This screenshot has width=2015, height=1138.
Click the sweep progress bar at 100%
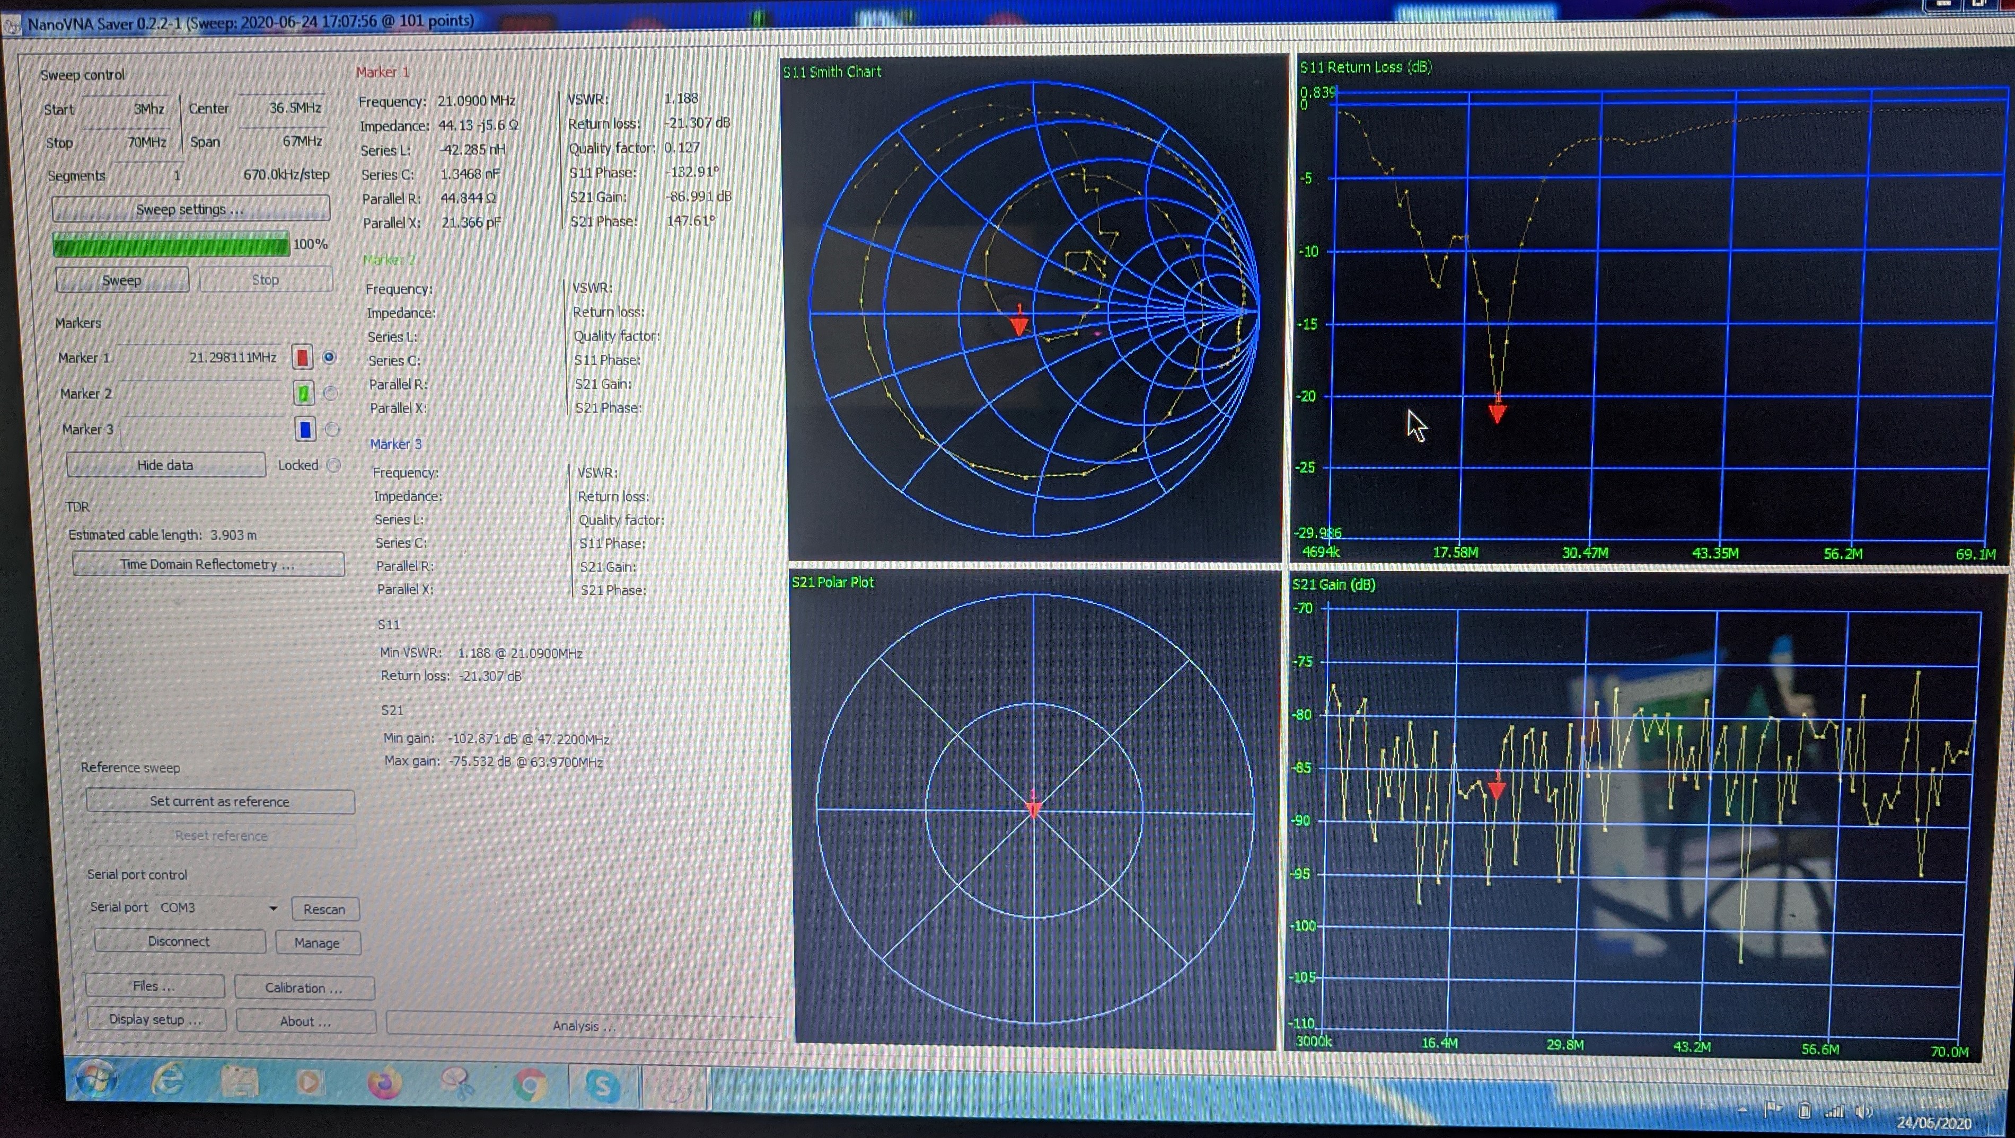point(171,245)
